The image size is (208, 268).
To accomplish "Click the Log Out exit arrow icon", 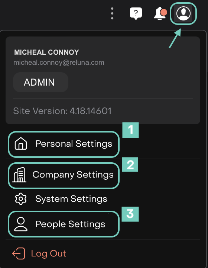I will [x=19, y=253].
